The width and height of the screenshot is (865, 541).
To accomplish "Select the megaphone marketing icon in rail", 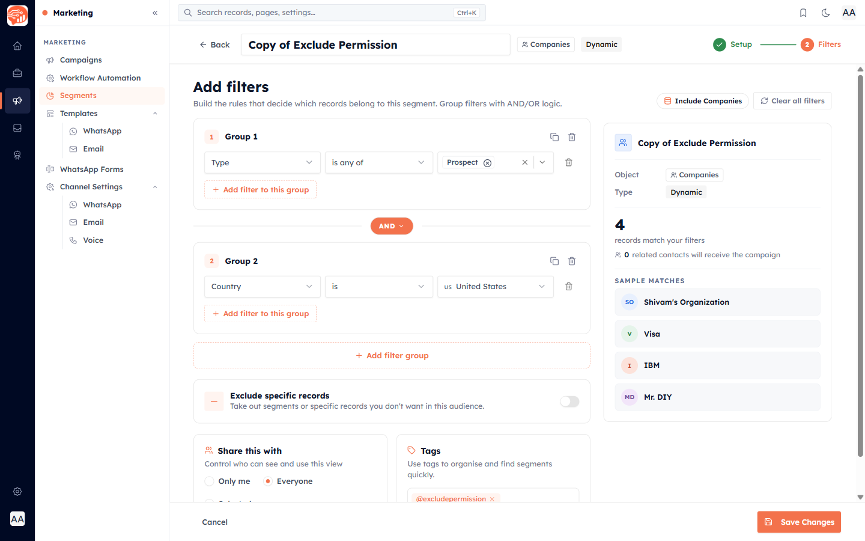I will (17, 100).
